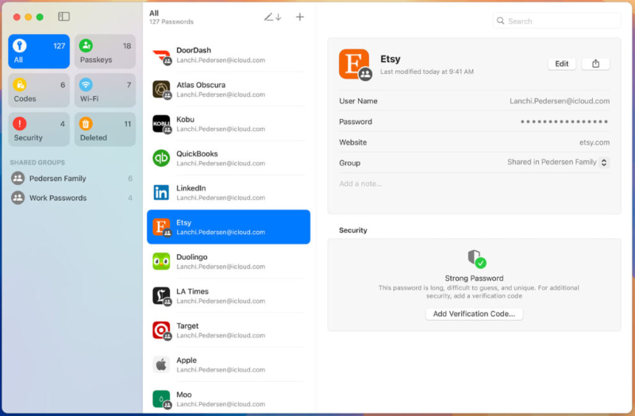Select the QuickBooks entry name
Viewport: 635px width, 416px height.
[x=197, y=153]
